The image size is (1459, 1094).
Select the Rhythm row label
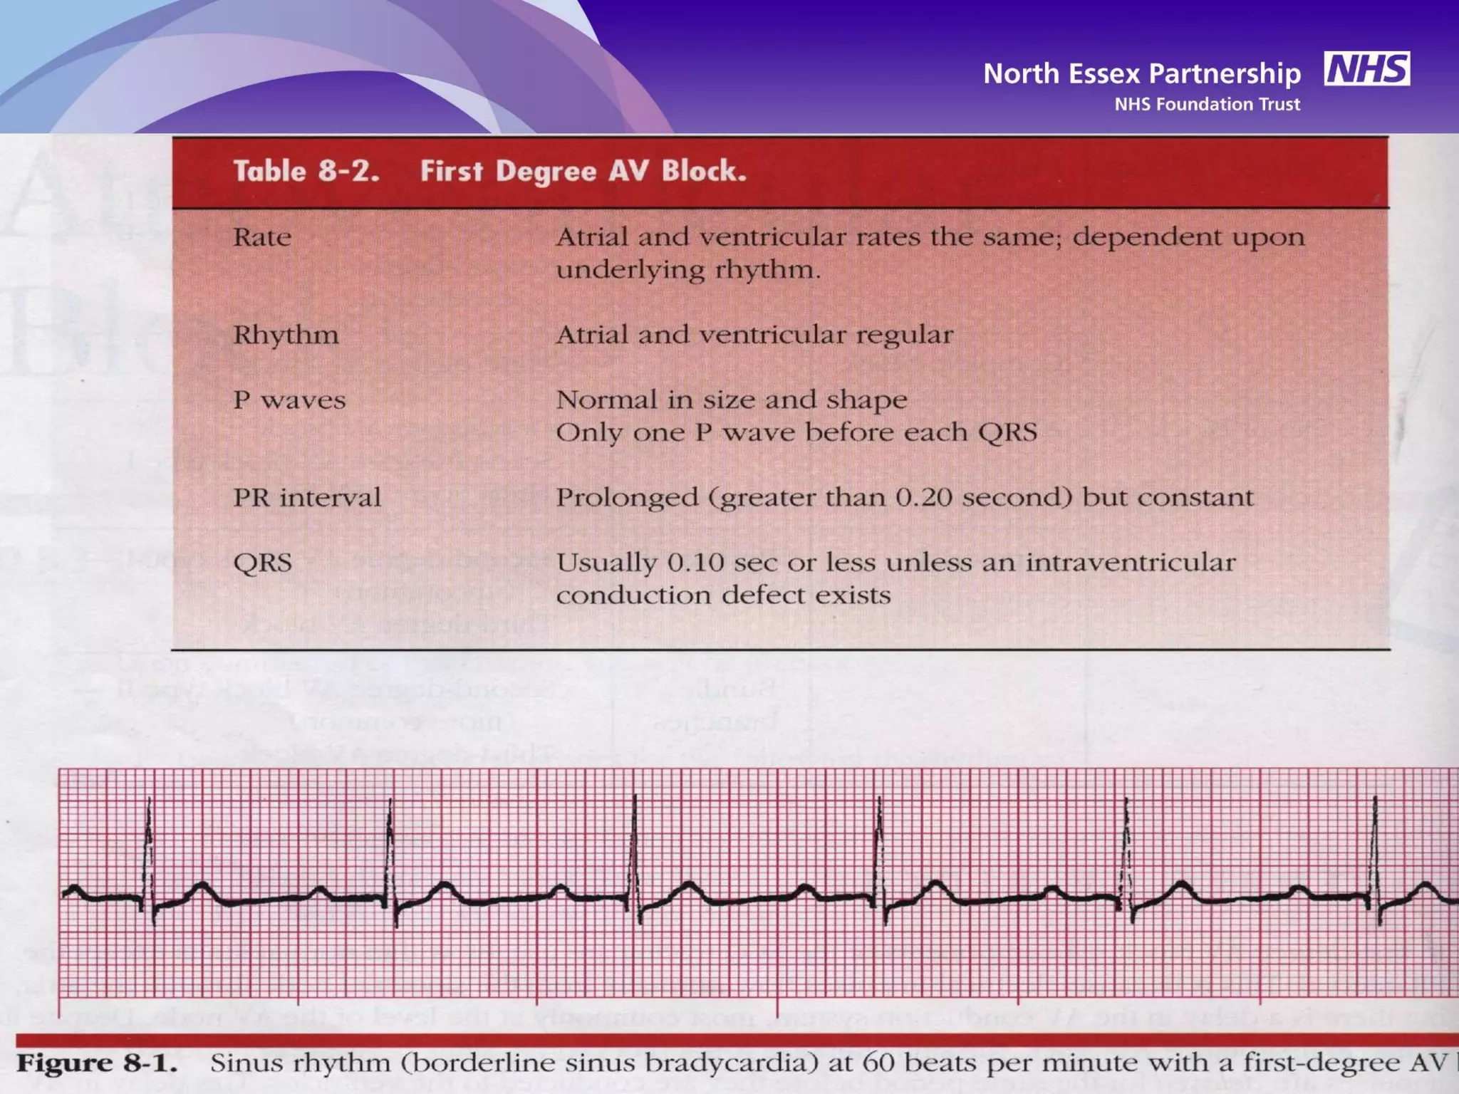[286, 335]
